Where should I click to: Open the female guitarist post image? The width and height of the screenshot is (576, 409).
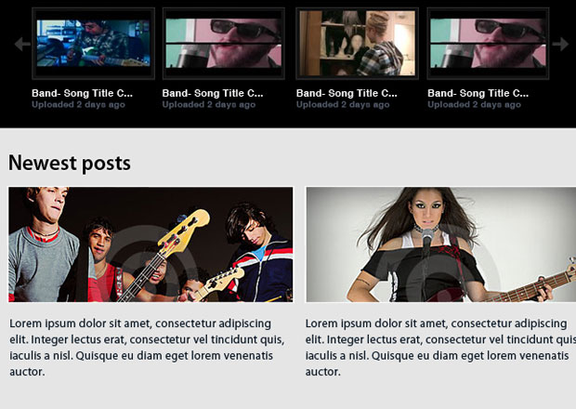440,244
